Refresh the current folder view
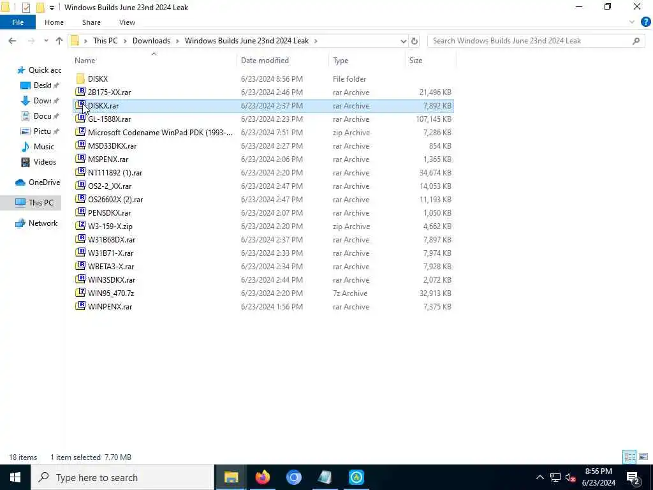Viewport: 653px width, 490px height. [414, 41]
